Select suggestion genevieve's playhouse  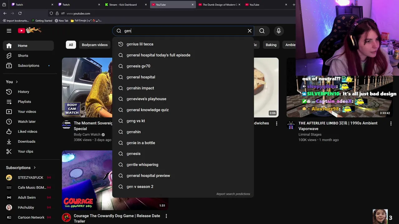click(x=183, y=99)
